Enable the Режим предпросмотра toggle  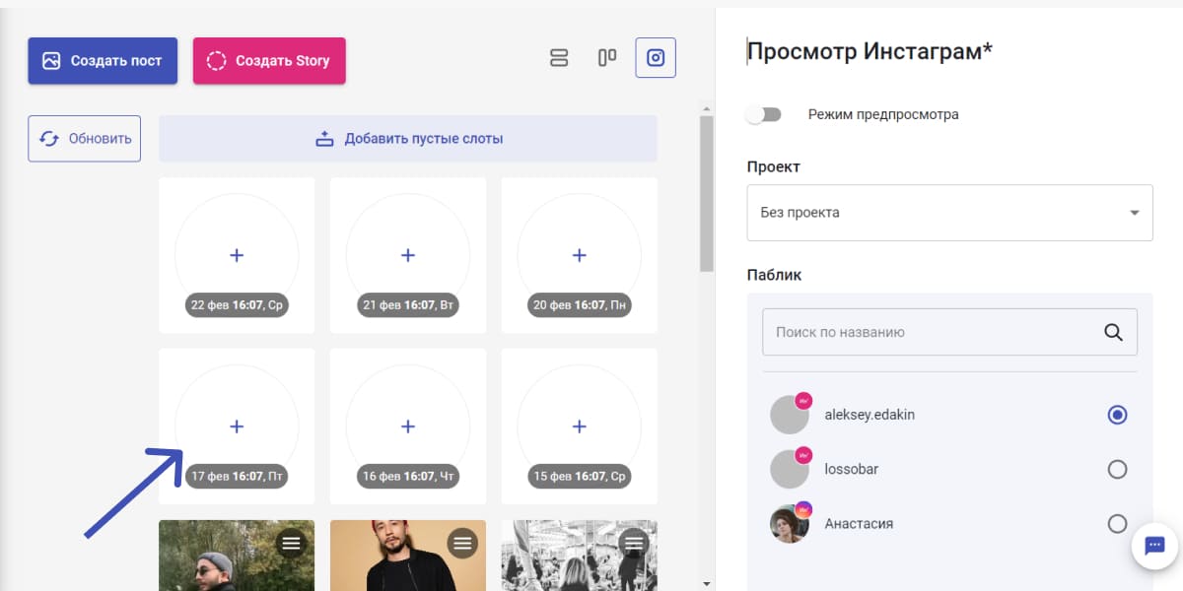pyautogui.click(x=763, y=114)
